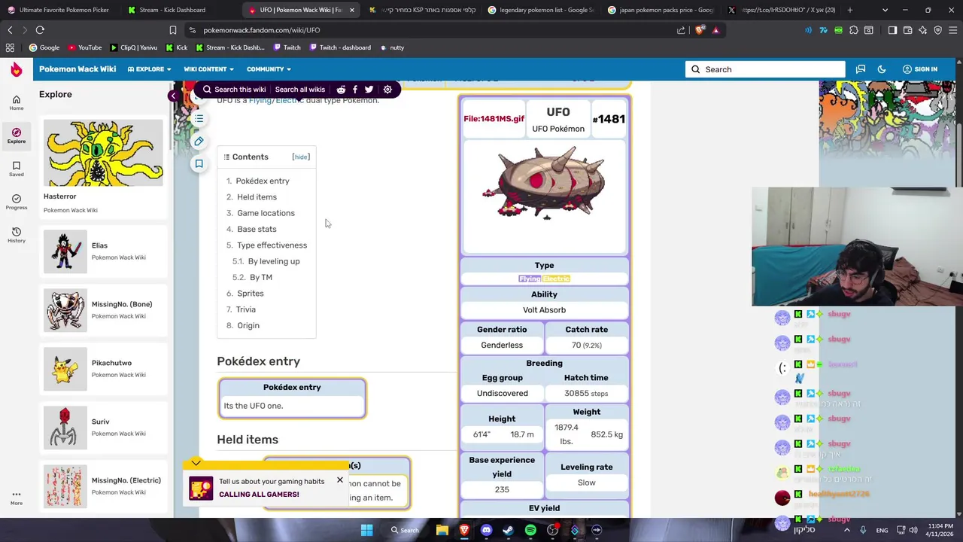Expand the WIKI CONTENT dropdown
This screenshot has height=542, width=963.
click(208, 69)
